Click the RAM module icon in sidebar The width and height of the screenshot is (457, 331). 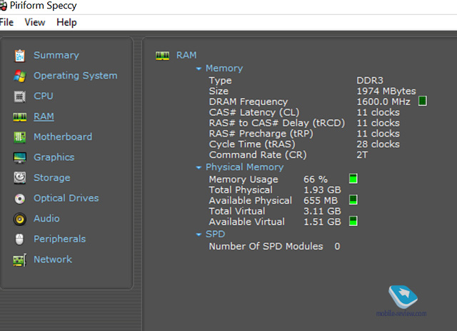click(20, 117)
